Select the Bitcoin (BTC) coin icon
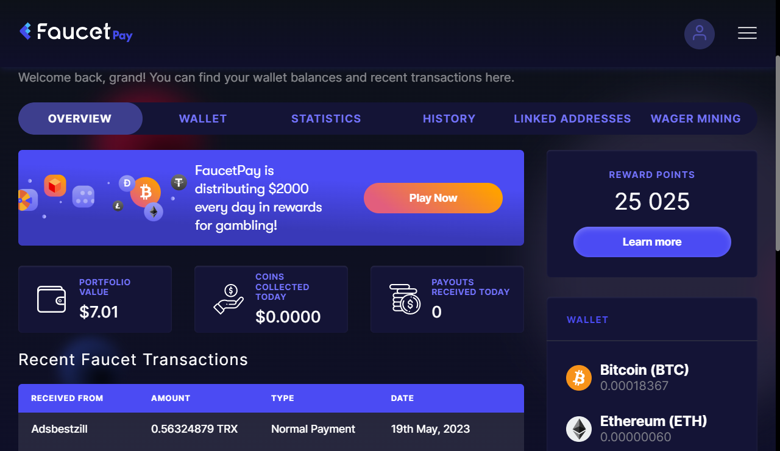The height and width of the screenshot is (451, 780). coord(579,378)
